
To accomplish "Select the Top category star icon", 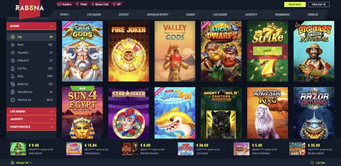I will click(13, 37).
